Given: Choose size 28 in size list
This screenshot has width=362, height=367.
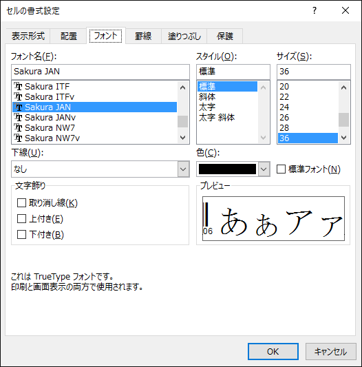Looking at the screenshot, I should click(x=308, y=127).
